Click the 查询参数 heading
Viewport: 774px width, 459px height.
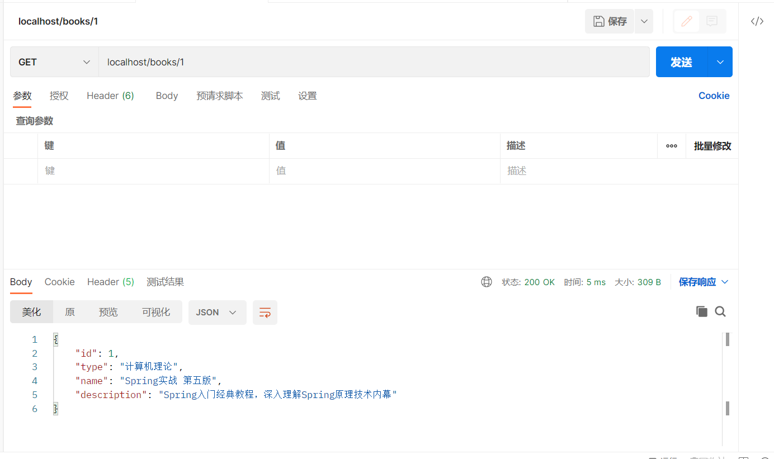35,121
